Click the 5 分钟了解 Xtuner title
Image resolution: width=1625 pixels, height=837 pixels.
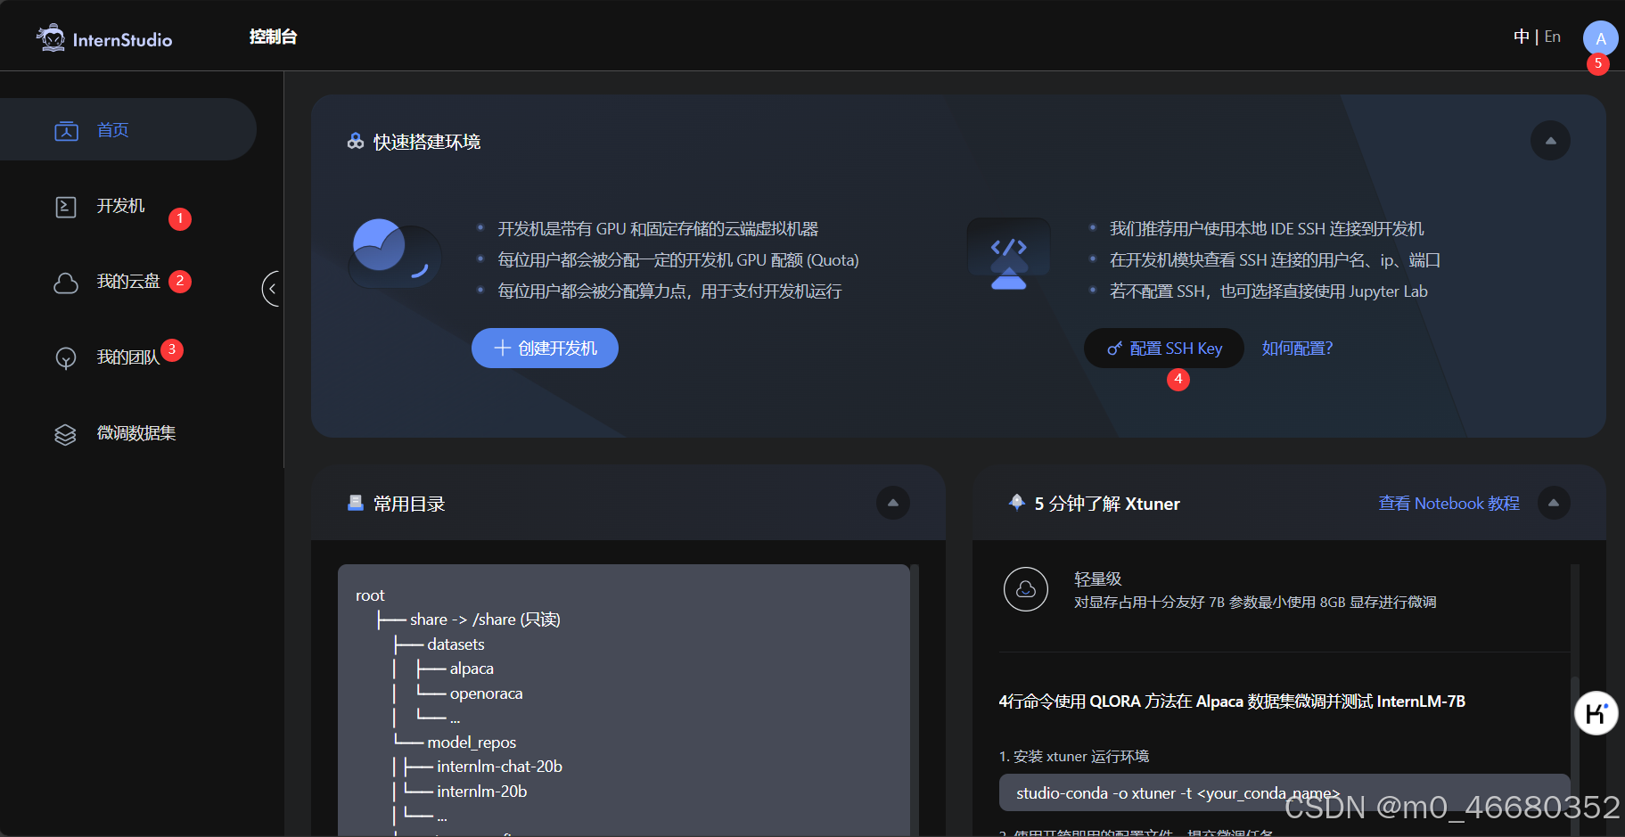coord(1107,504)
